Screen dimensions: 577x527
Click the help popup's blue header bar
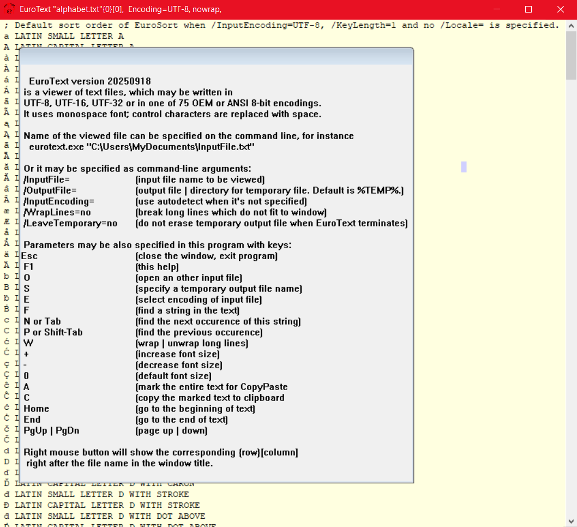click(216, 57)
